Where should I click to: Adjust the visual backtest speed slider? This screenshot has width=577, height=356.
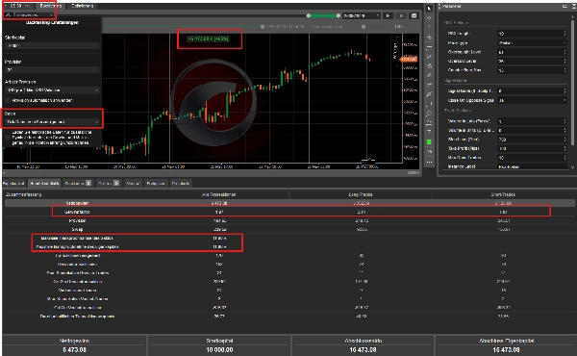tap(364, 27)
